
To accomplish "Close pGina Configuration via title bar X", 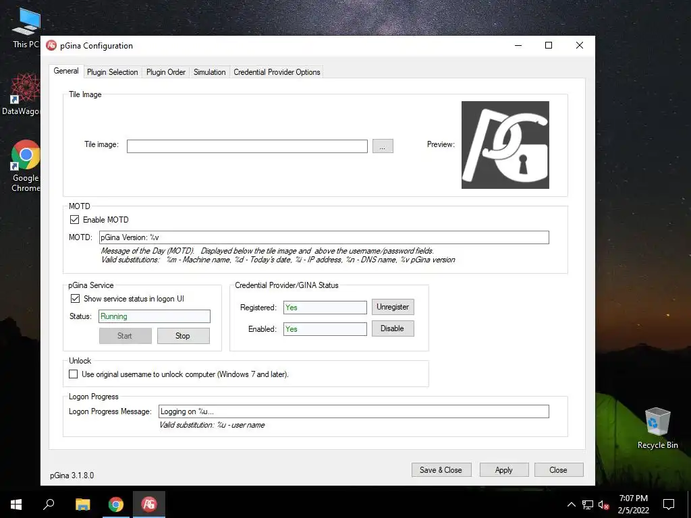I will (580, 45).
